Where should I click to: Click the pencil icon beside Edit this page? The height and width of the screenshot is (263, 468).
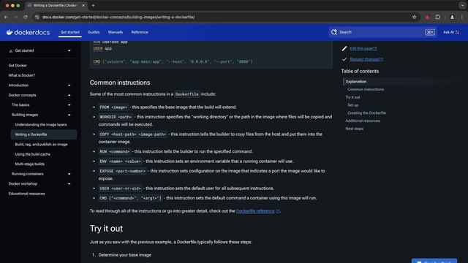344,48
